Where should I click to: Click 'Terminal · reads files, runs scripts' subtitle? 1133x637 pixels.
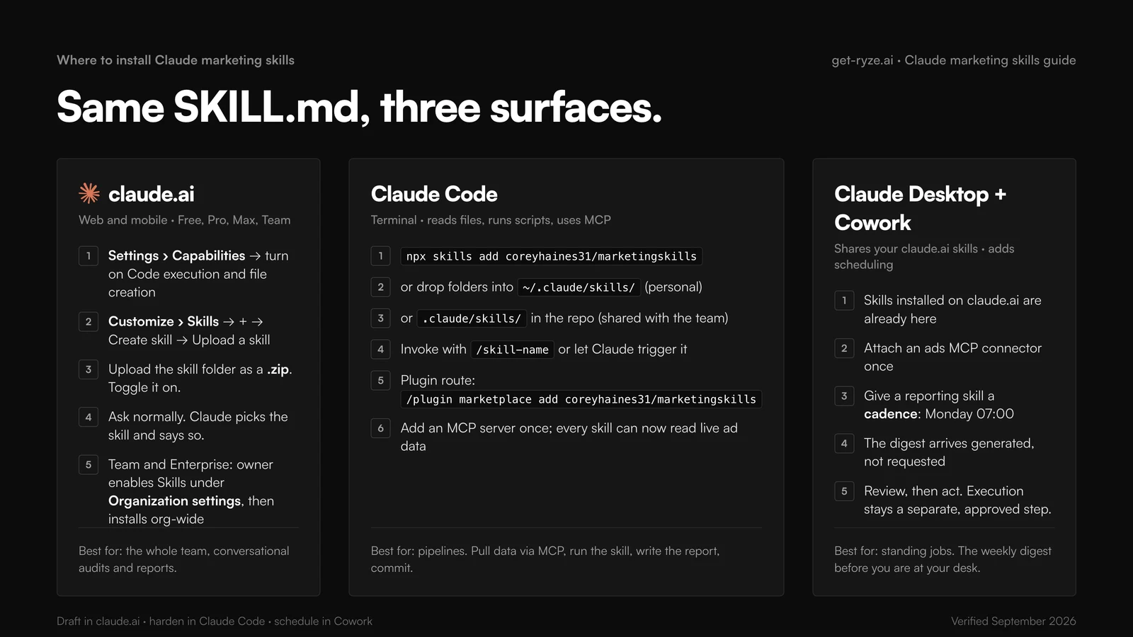(x=491, y=220)
